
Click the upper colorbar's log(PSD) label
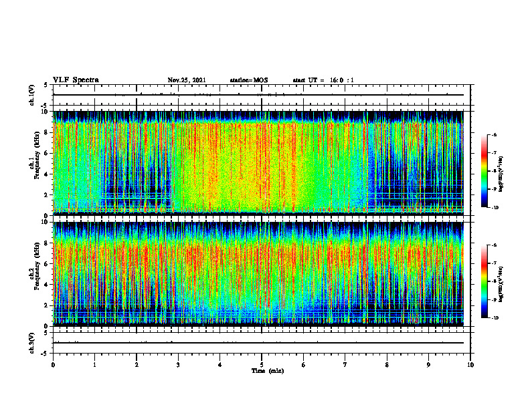coord(501,174)
